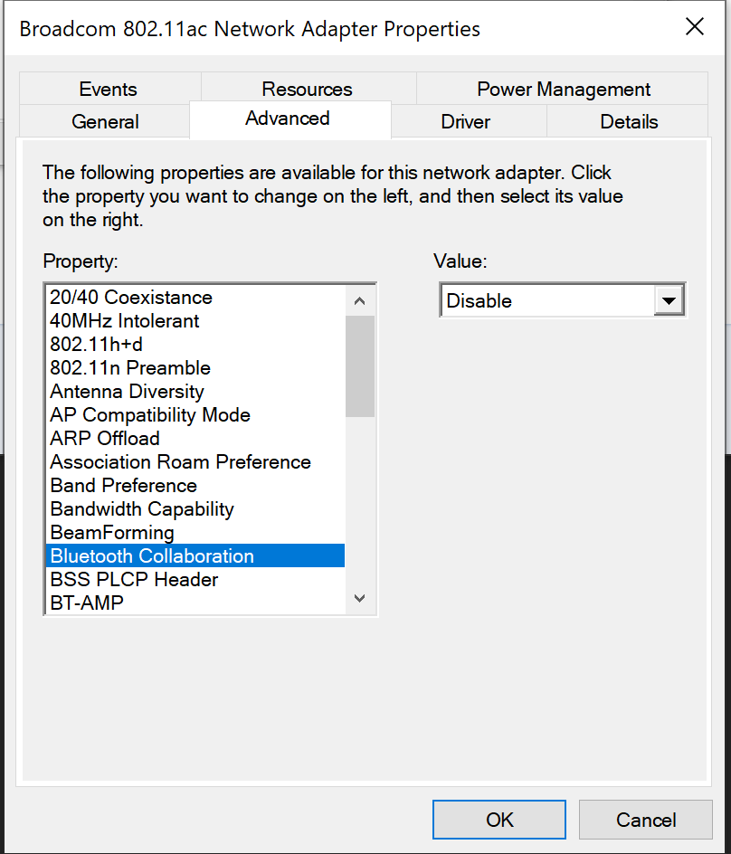Click the property list scrollbar thumb
The height and width of the screenshot is (854, 731).
point(359,365)
